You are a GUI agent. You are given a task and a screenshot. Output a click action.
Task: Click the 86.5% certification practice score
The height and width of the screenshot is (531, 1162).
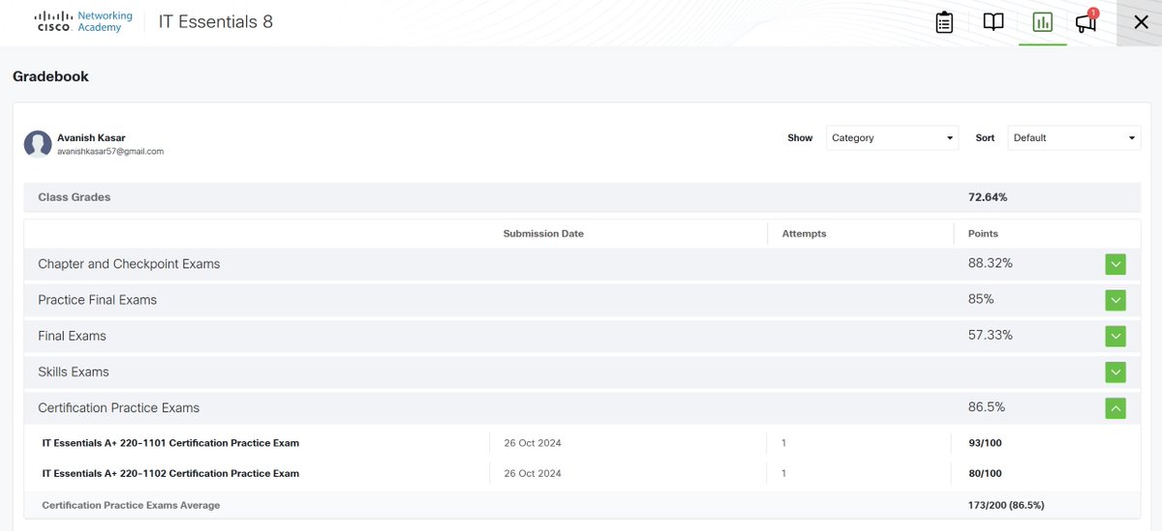point(986,407)
